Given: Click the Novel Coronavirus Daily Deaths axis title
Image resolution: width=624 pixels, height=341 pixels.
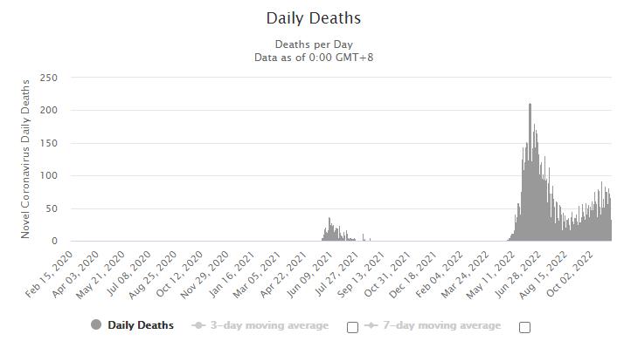Looking at the screenshot, I should (25, 159).
